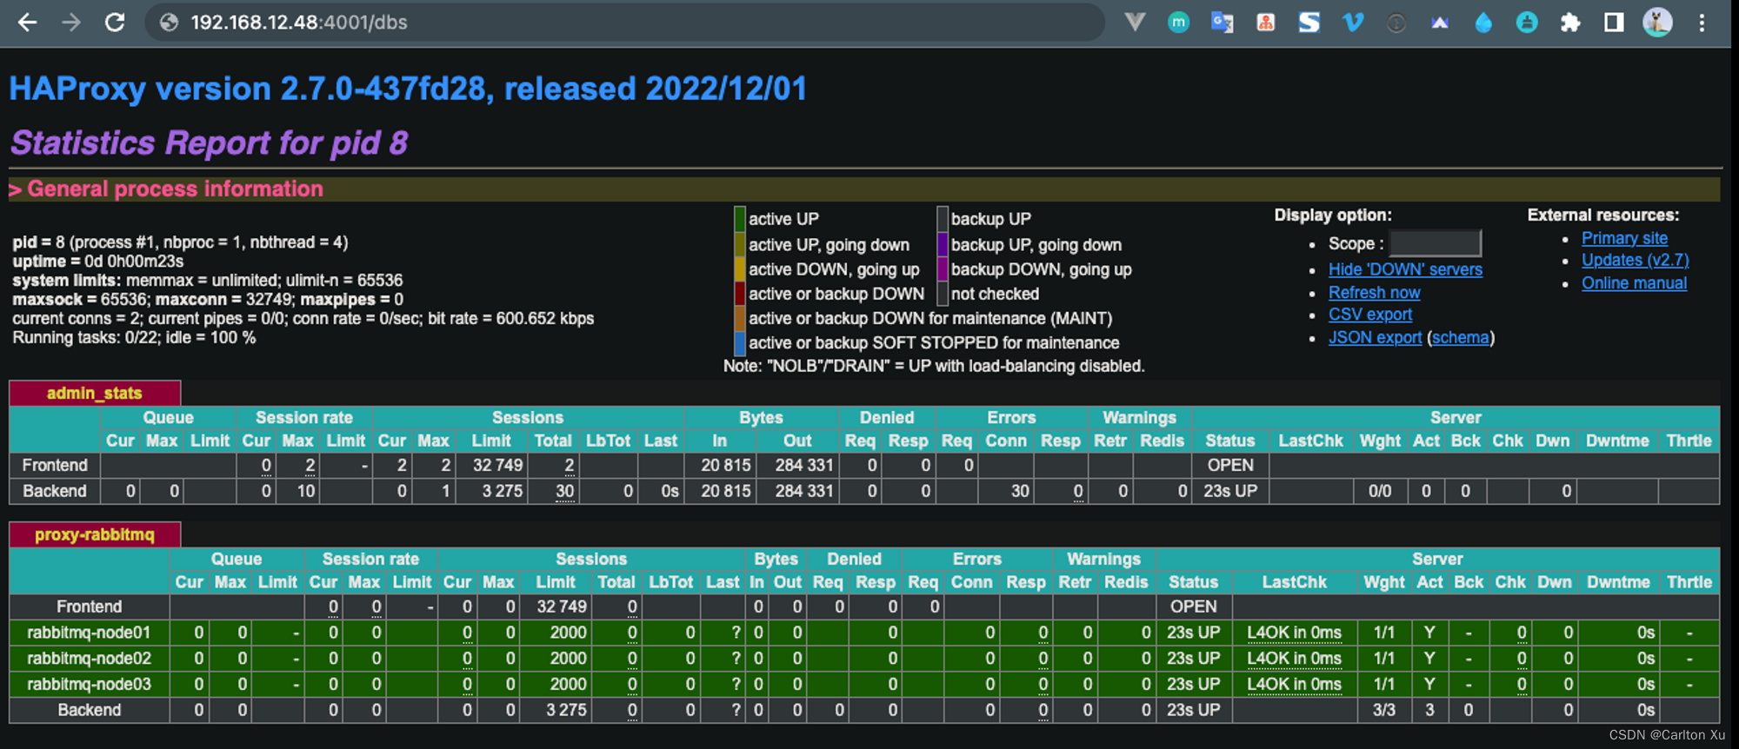Go back to the previous page
1739x749 pixels.
click(28, 23)
